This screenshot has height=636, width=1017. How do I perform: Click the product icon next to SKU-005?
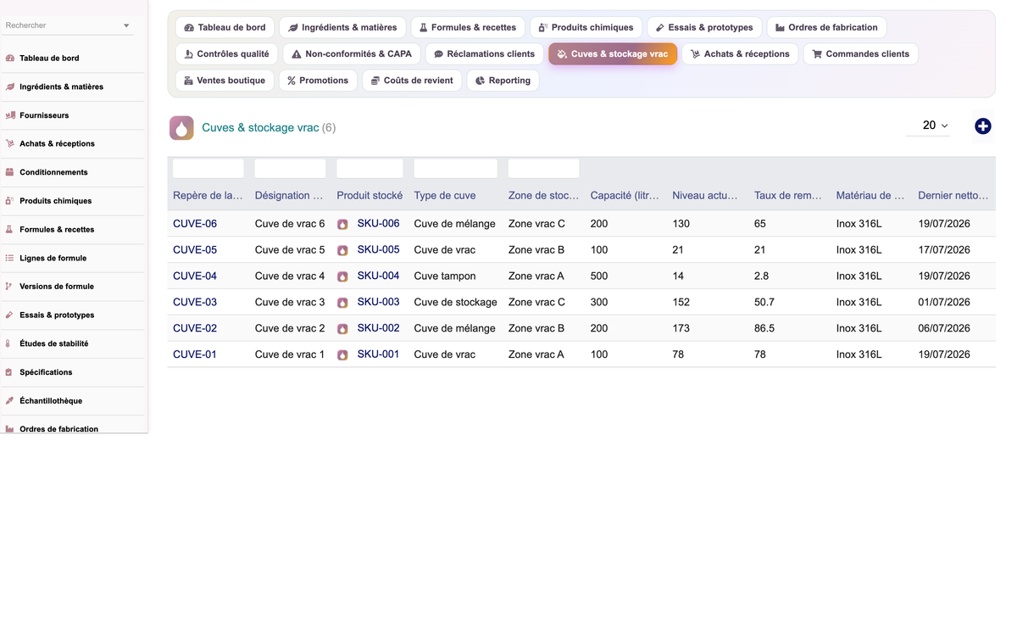click(x=342, y=251)
